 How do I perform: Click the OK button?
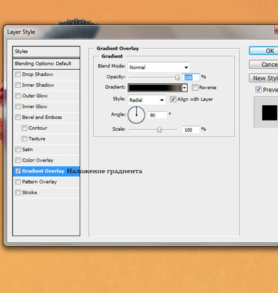(264, 51)
